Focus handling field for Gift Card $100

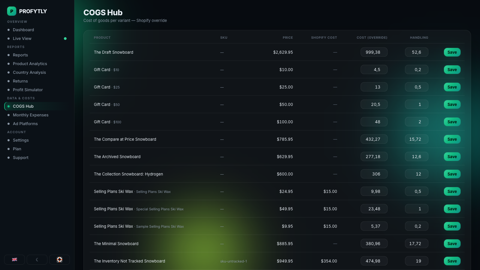(x=416, y=122)
